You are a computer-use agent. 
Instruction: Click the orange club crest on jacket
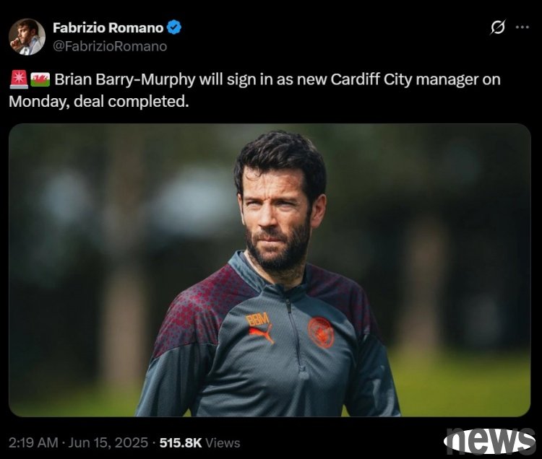pos(321,333)
